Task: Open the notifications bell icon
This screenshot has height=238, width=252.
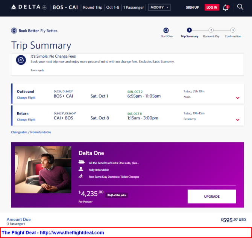Action: (226, 8)
